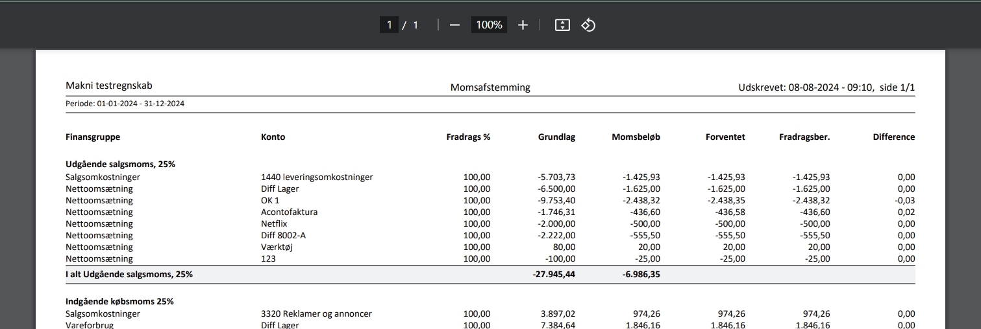981x329 pixels.
Task: Click the Fradrags % column header
Action: pyautogui.click(x=468, y=137)
